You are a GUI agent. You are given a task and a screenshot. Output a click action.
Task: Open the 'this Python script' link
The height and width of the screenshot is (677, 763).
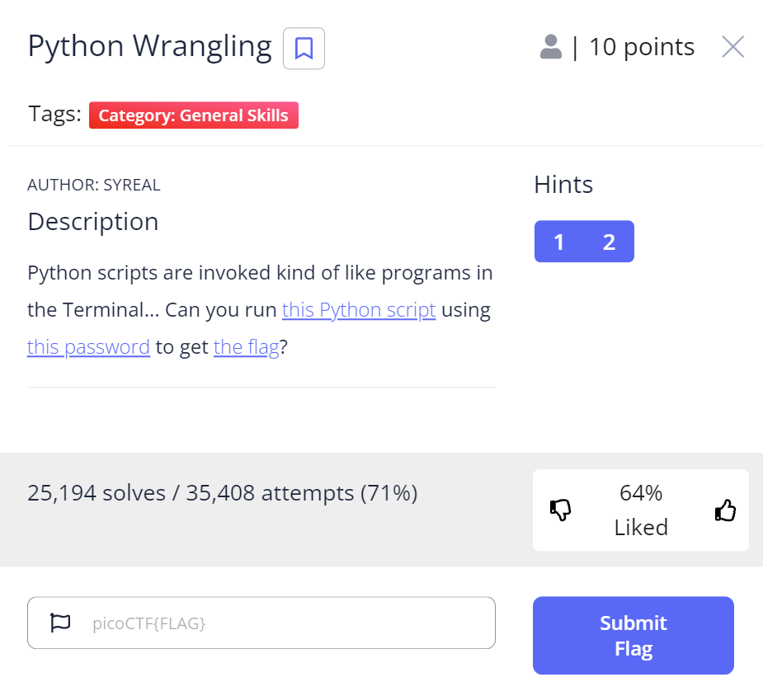pos(359,310)
